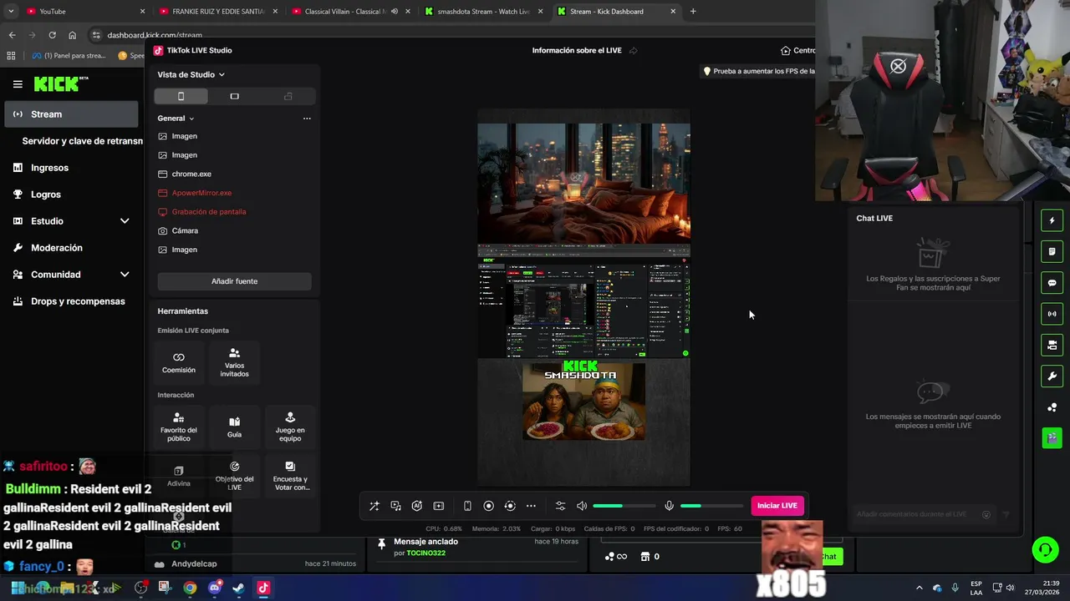Select Stream in the Kick sidebar
This screenshot has width=1070, height=601.
71,114
